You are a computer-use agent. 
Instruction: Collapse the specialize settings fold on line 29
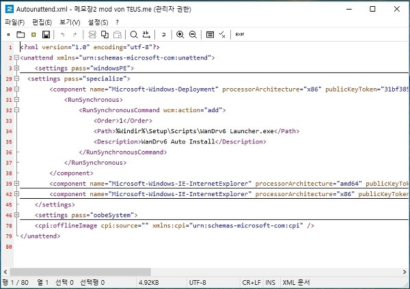coord(16,79)
